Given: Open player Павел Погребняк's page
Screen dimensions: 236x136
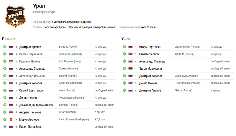Looking at the screenshot, I should click(x=30, y=127).
